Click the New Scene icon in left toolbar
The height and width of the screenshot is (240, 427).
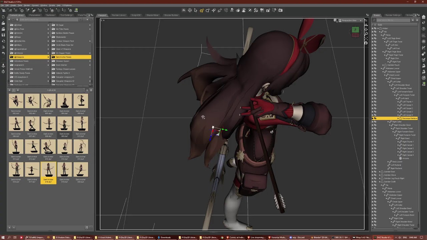click(3, 17)
